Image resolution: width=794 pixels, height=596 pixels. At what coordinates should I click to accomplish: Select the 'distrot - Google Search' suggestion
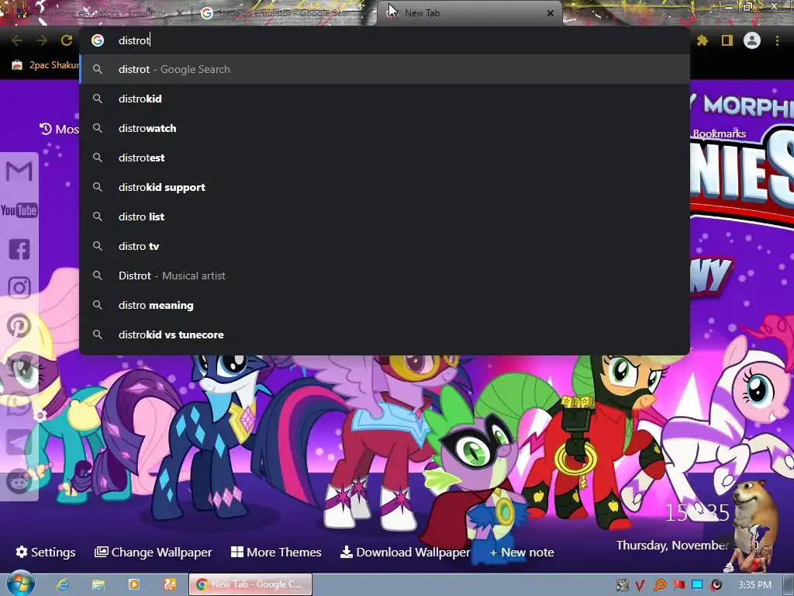point(385,69)
